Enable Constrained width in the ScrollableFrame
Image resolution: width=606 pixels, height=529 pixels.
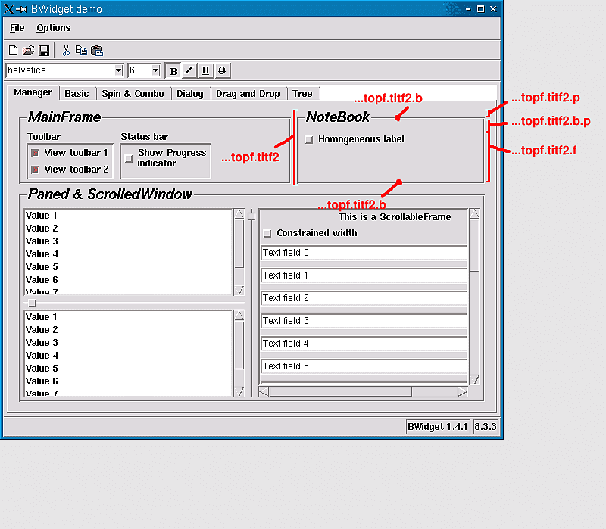point(267,233)
